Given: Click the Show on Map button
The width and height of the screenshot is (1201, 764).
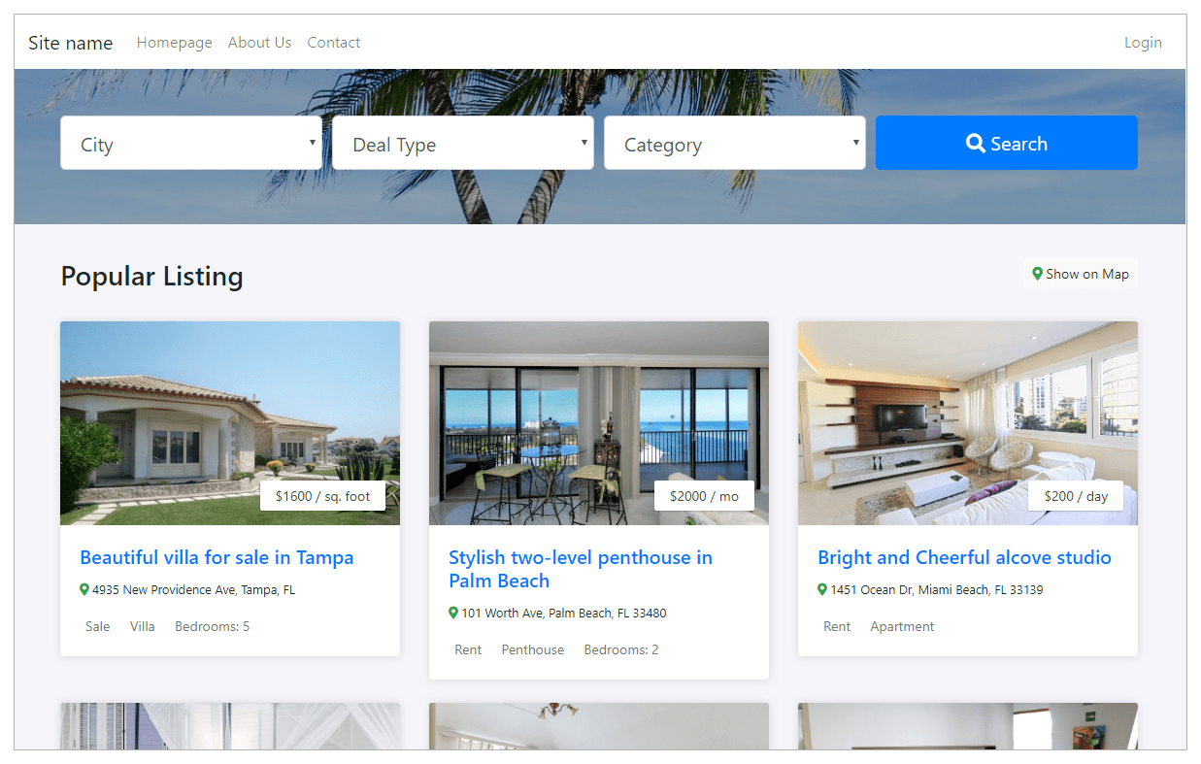Looking at the screenshot, I should pos(1080,274).
